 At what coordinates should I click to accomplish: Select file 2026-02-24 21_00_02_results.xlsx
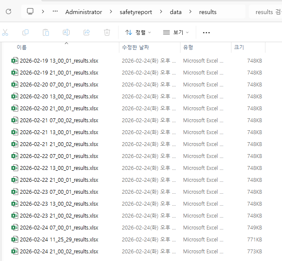[59, 252]
